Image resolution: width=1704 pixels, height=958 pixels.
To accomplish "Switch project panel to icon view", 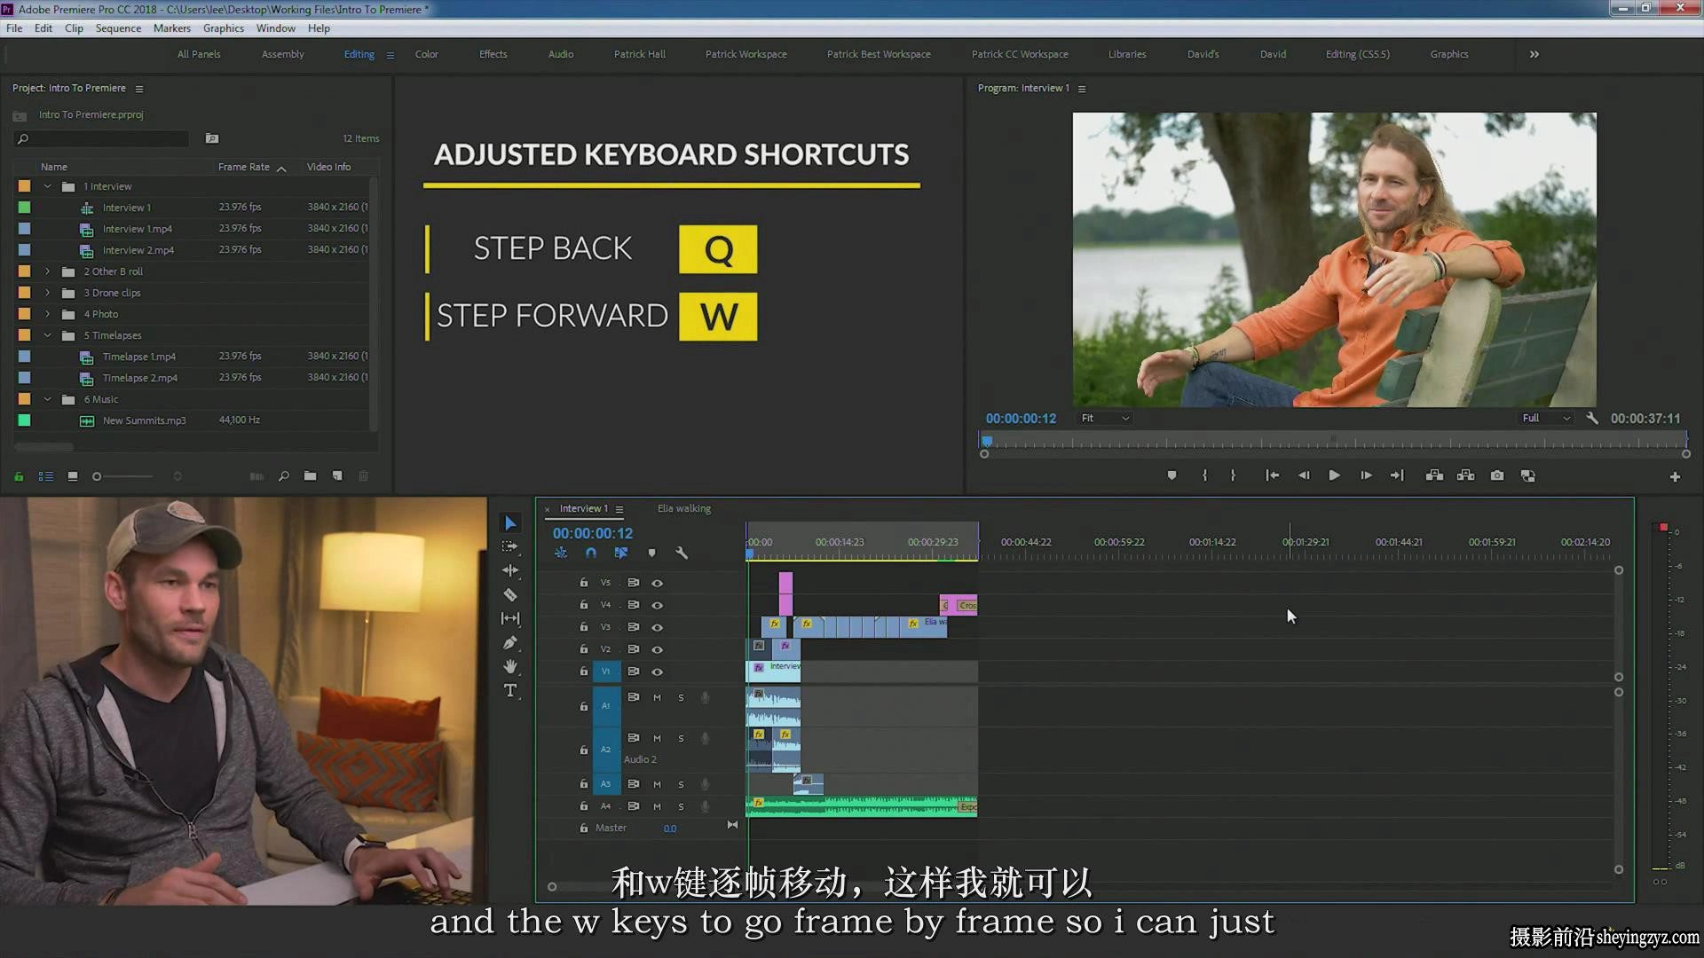I will click(x=73, y=476).
